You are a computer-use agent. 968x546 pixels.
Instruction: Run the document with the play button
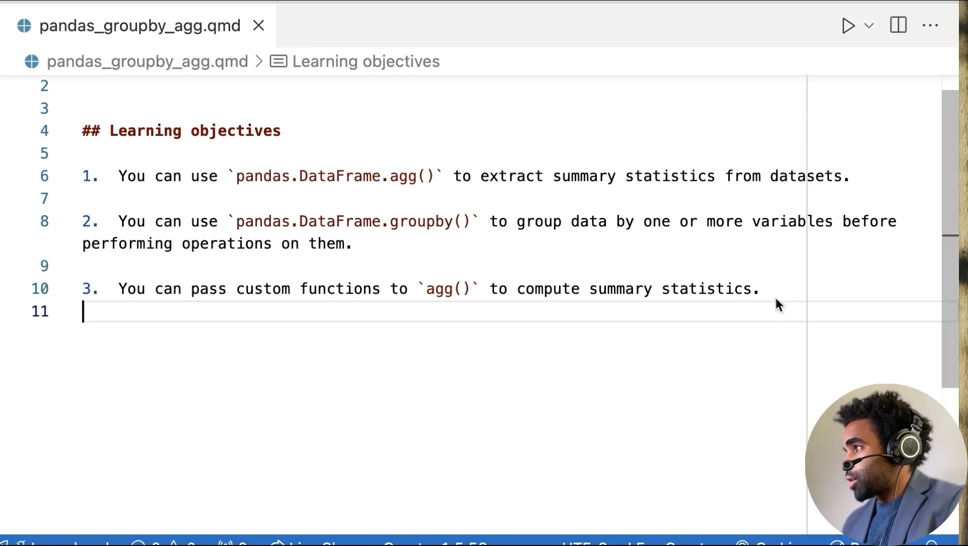point(848,26)
